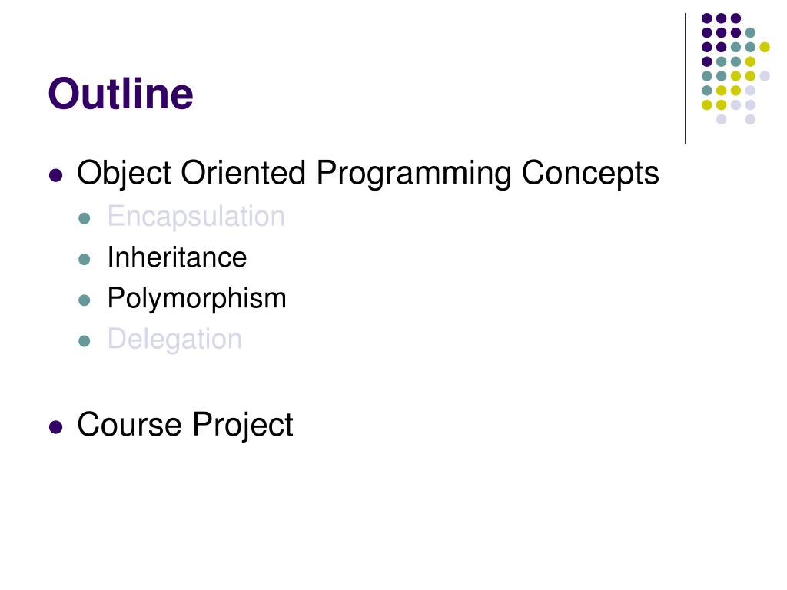Select the Object Oriented Programming Concepts text
The width and height of the screenshot is (787, 590).
[x=368, y=174]
